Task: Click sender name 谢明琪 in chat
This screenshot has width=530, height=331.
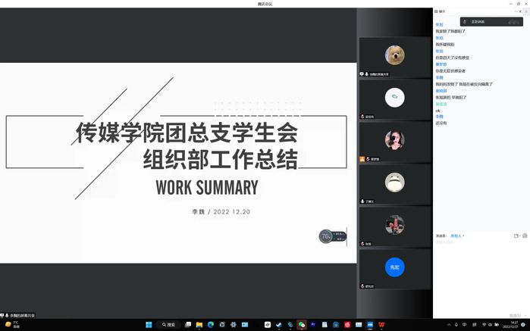Action: pos(441,91)
